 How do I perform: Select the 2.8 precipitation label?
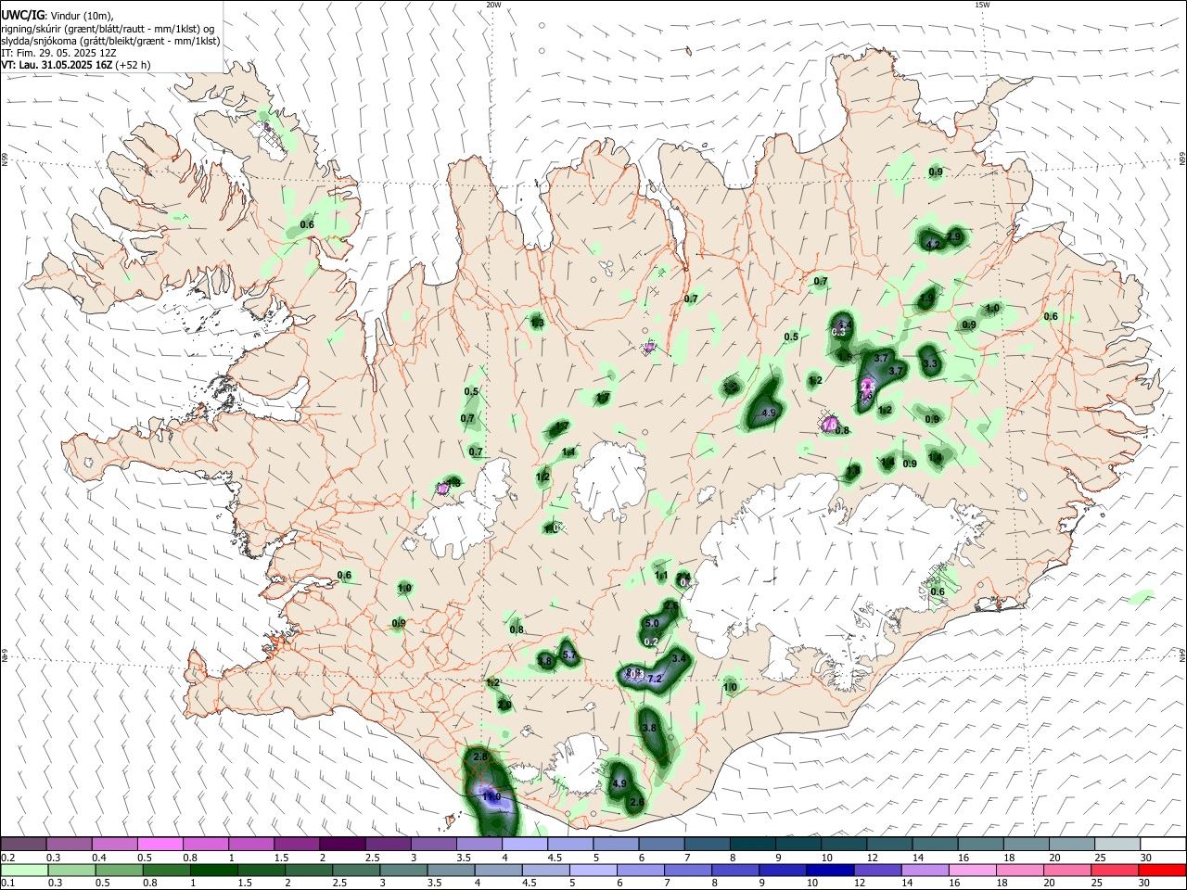pos(480,757)
